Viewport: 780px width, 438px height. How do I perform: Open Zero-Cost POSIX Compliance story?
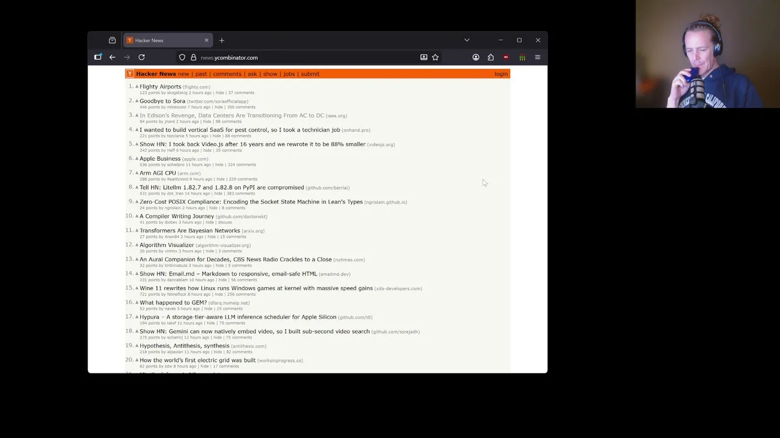(x=251, y=202)
